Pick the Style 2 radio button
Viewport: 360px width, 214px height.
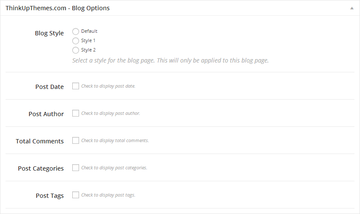tap(76, 50)
